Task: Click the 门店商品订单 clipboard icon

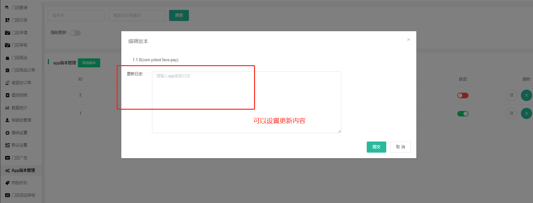Action: click(7, 70)
